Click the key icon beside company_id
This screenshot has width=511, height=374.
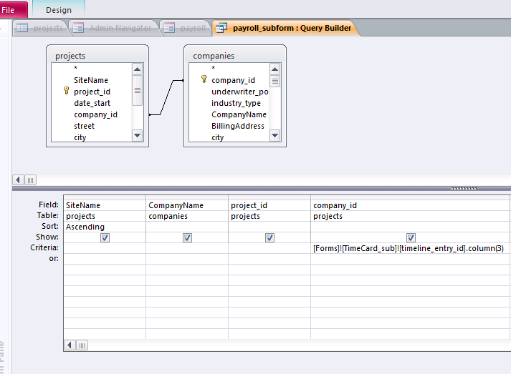[204, 80]
